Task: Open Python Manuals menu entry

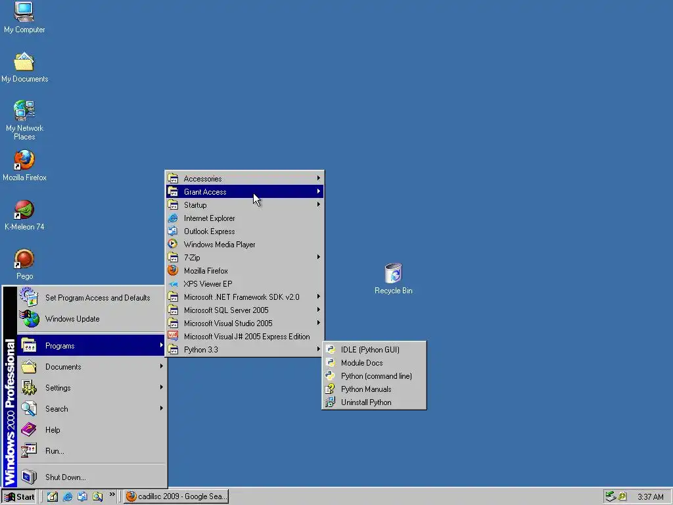Action: coord(374,389)
